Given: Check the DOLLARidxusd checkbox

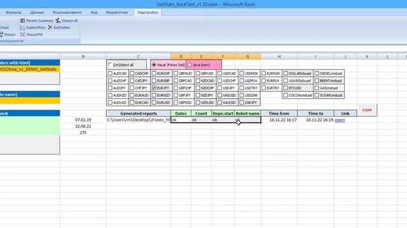Looking at the screenshot, I should 286,73.
